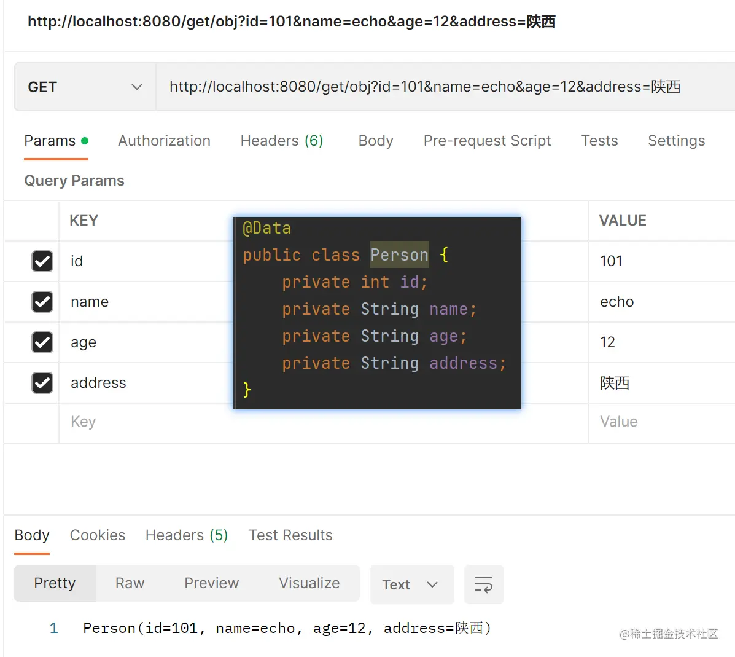Open the response Cookies tab
735x657 pixels.
click(98, 535)
